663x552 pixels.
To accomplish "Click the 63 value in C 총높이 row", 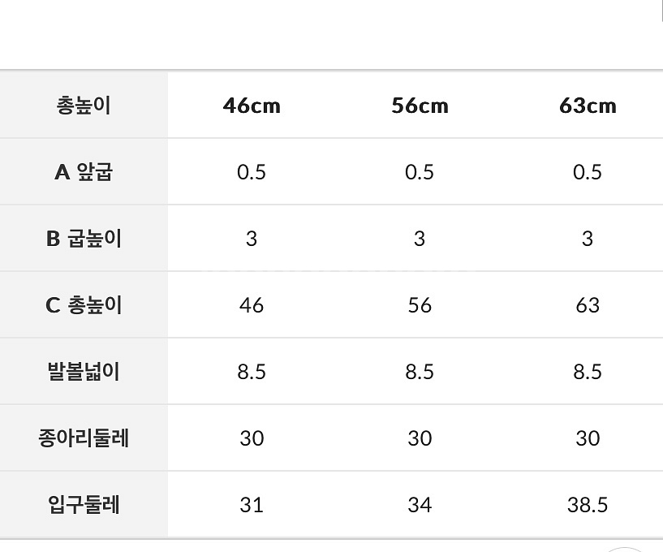I will tap(588, 305).
